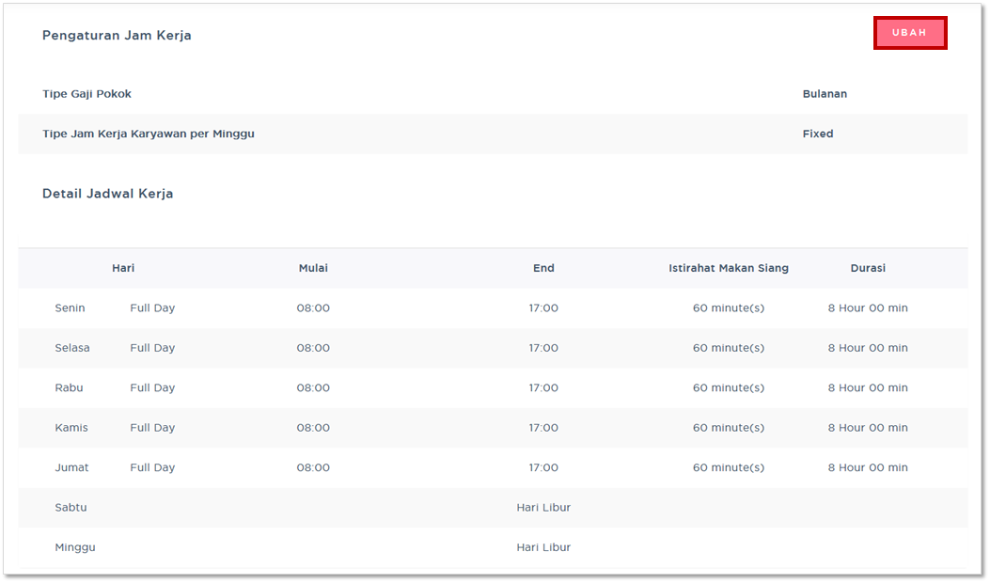Click '8 Hour 00 min' for Senin
Screen dimensions: 990x583
868,308
